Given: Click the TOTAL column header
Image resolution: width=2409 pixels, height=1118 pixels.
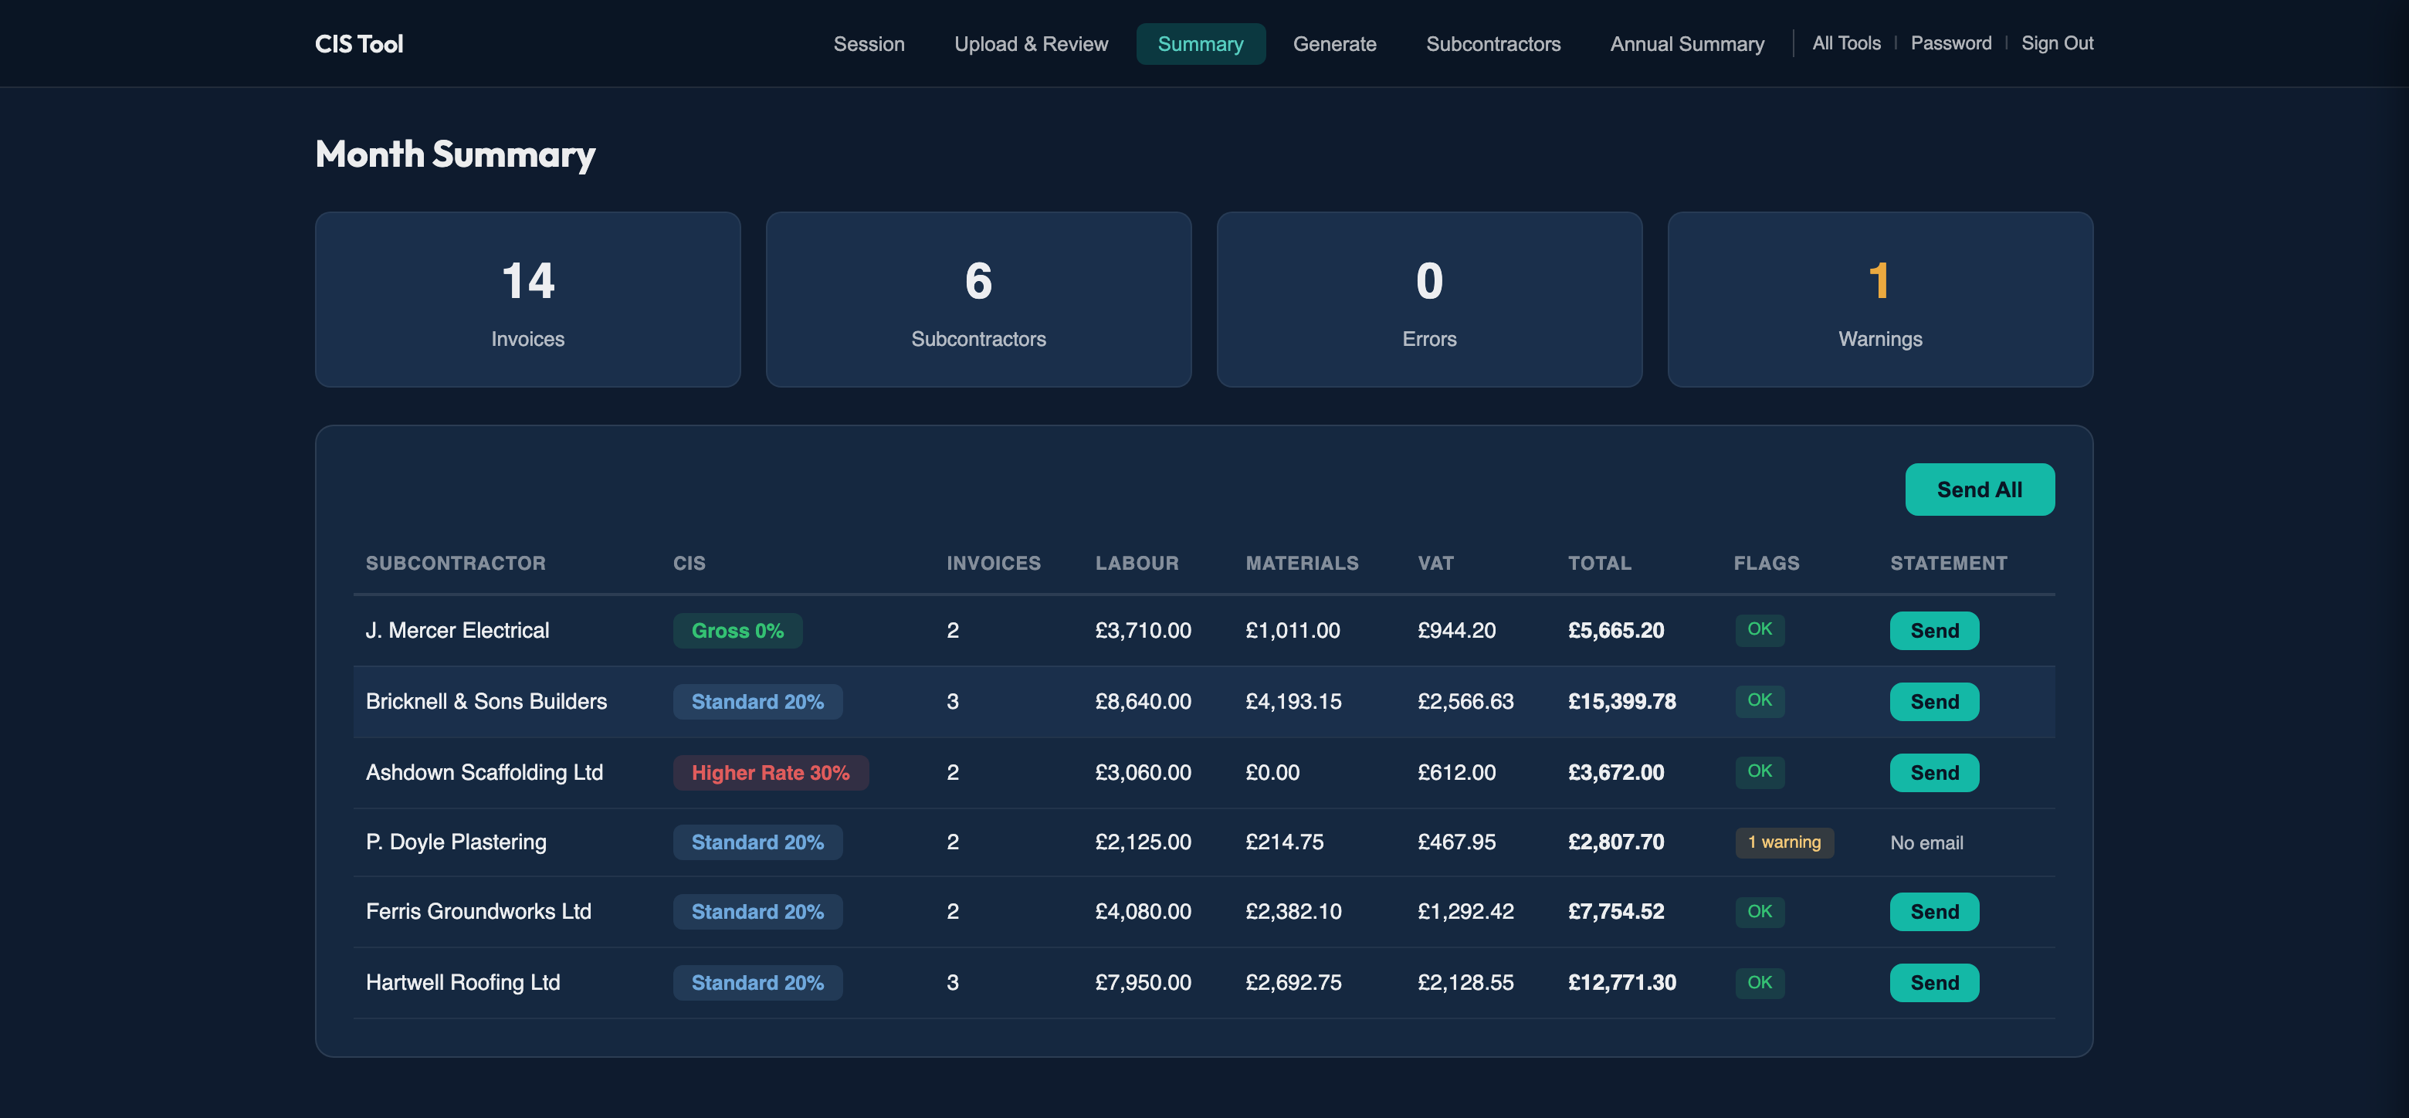Looking at the screenshot, I should [1599, 563].
